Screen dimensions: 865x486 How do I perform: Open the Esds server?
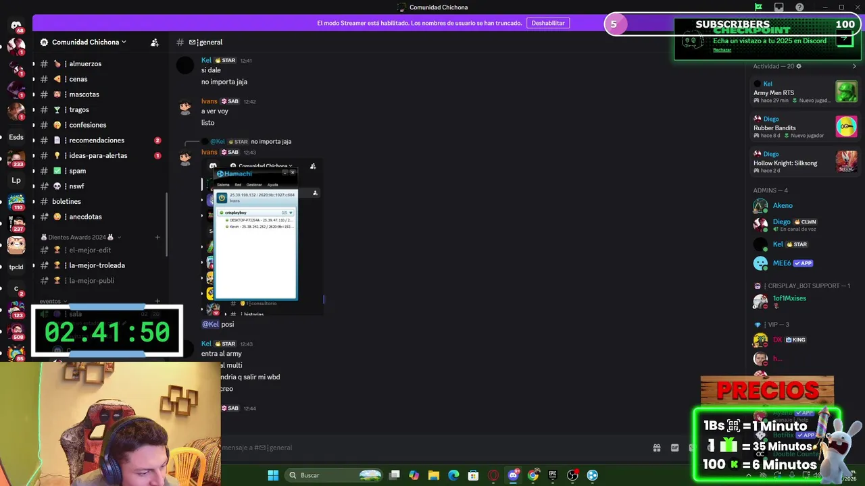coord(16,137)
